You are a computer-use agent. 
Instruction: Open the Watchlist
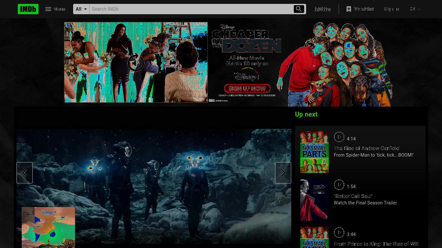pos(360,9)
